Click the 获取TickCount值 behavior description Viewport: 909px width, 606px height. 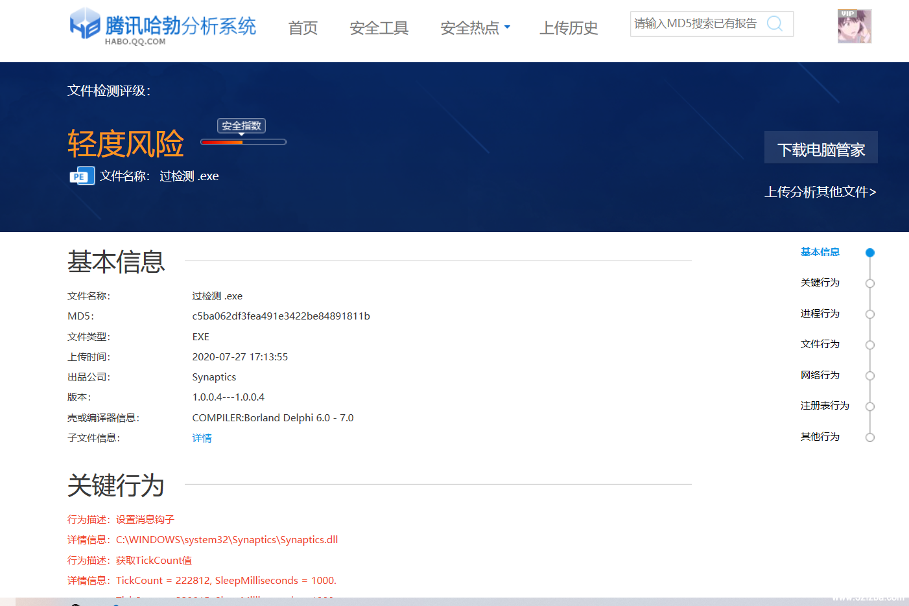pos(154,561)
